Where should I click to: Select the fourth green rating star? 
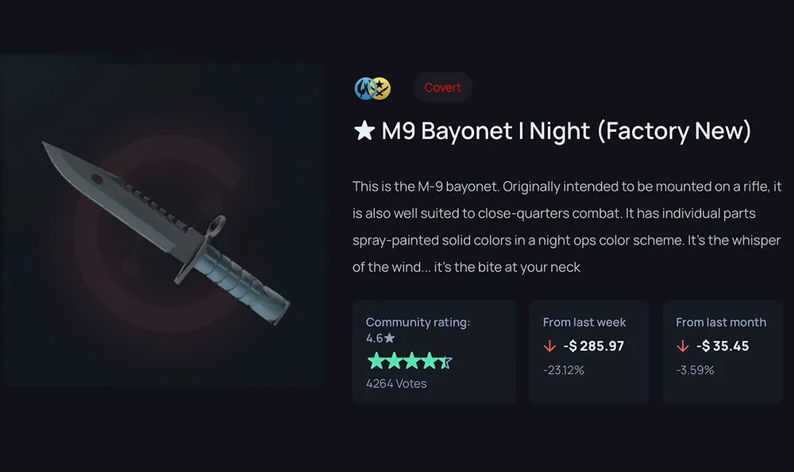point(430,361)
